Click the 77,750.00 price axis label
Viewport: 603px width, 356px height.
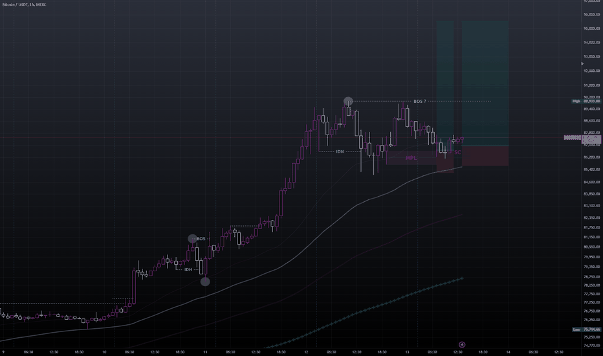pyautogui.click(x=591, y=294)
